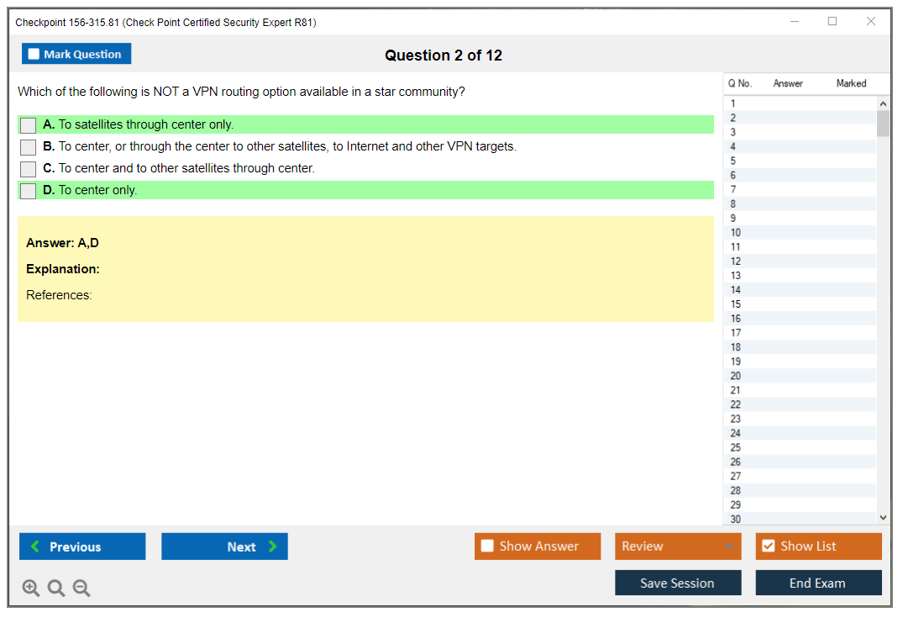Close the exam window
Viewport: 903px width, 618px height.
[x=871, y=22]
